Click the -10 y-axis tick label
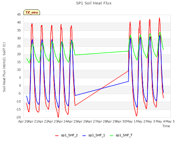Image resolution: width=188 pixels, height=141 pixels. (x=18, y=102)
